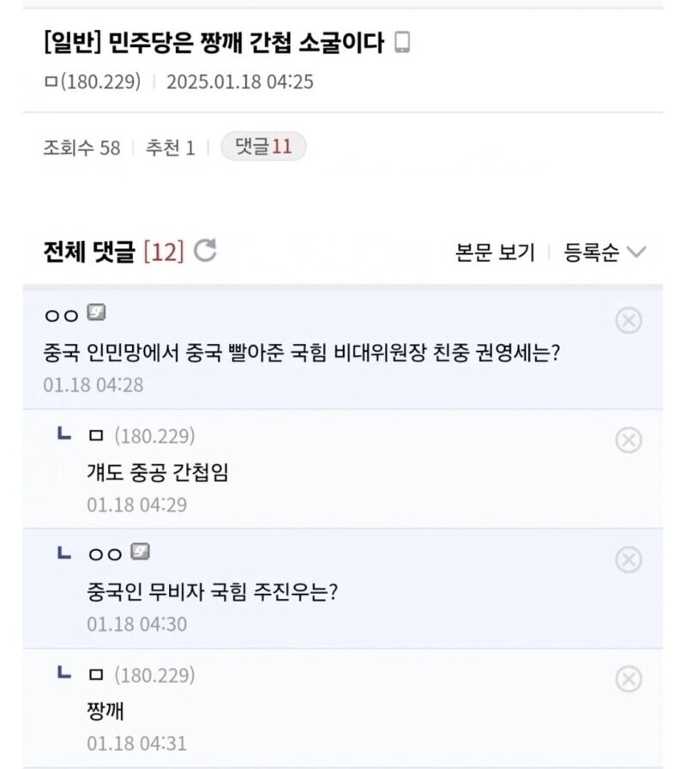Screen dimensions: 686x769
Task: Click the X icon on the 04:30 reply
Action: [629, 560]
